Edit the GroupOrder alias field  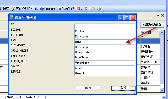point(105,52)
